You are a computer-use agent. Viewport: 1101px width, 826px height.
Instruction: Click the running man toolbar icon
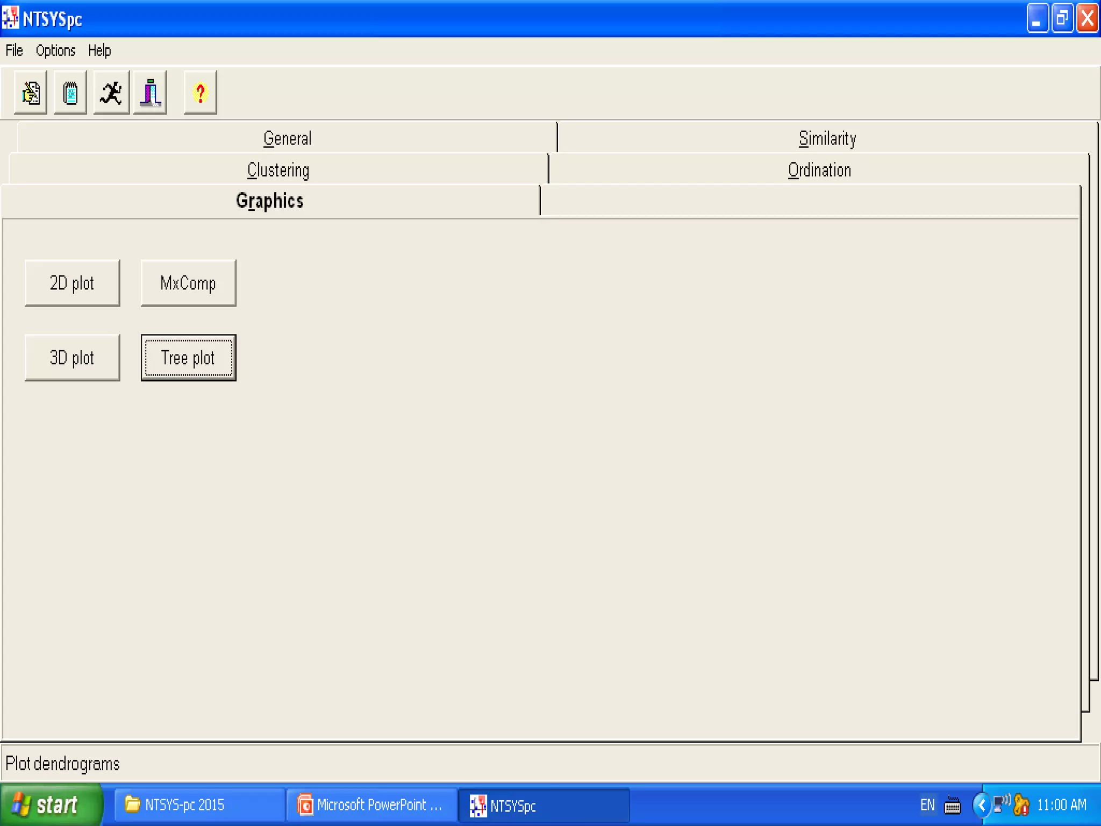(111, 92)
